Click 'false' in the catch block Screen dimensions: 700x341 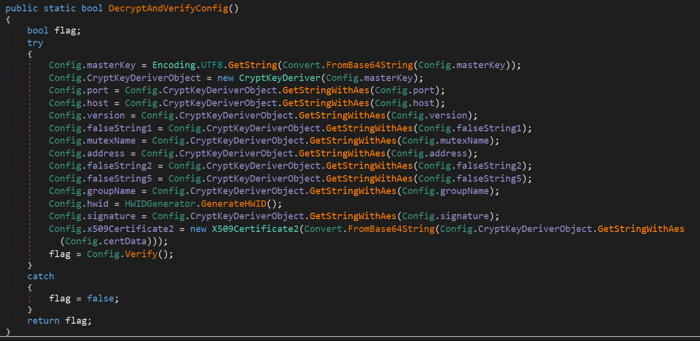[x=100, y=299]
